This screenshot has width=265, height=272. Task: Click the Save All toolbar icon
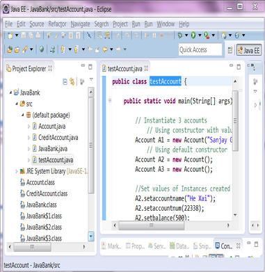click(x=31, y=35)
